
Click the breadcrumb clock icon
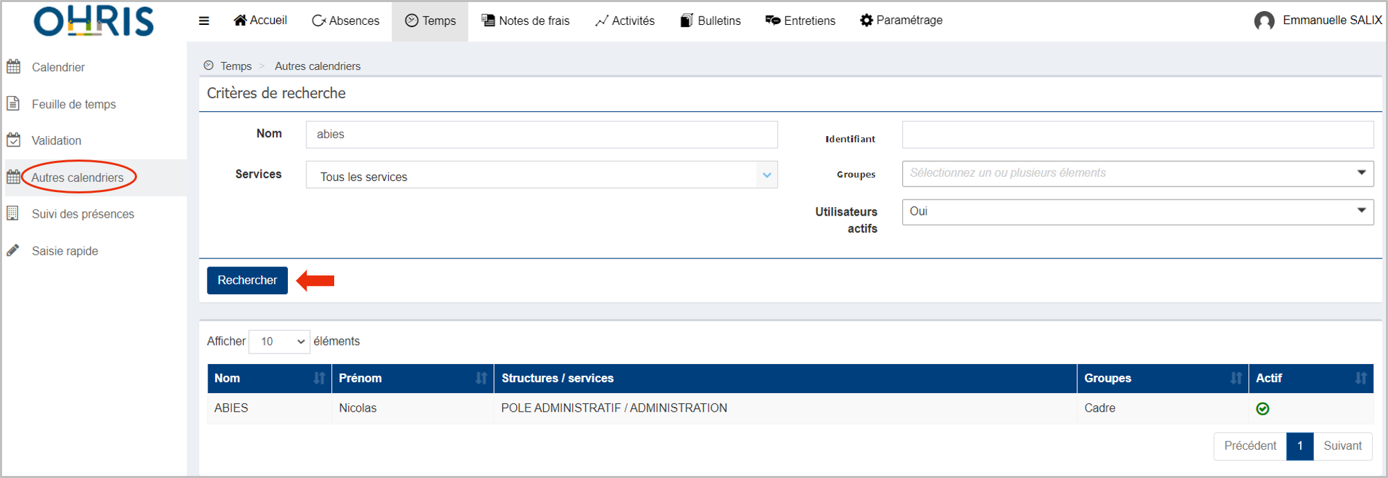click(x=208, y=66)
